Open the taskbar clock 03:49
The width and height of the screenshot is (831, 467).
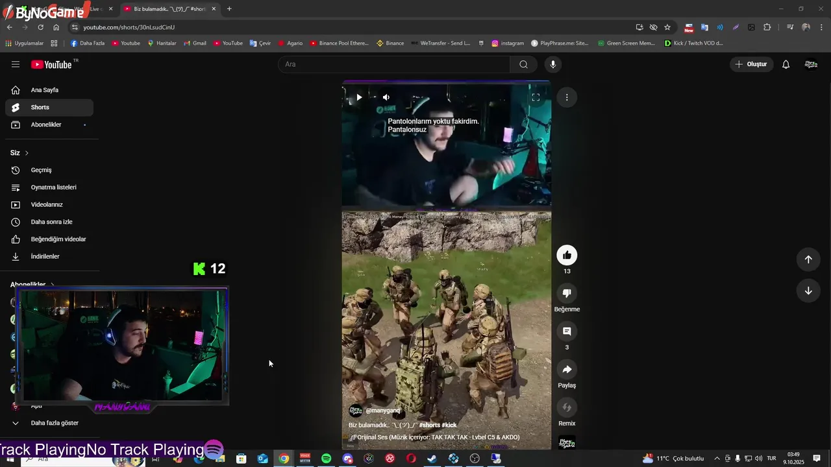tap(793, 459)
